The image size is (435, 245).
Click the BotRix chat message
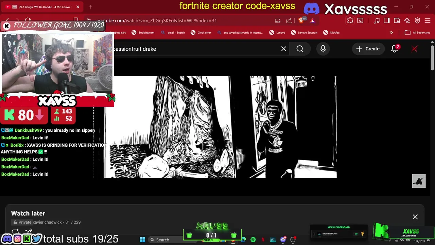54,148
